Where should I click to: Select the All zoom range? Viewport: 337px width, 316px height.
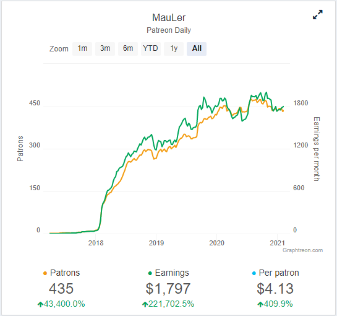(197, 49)
